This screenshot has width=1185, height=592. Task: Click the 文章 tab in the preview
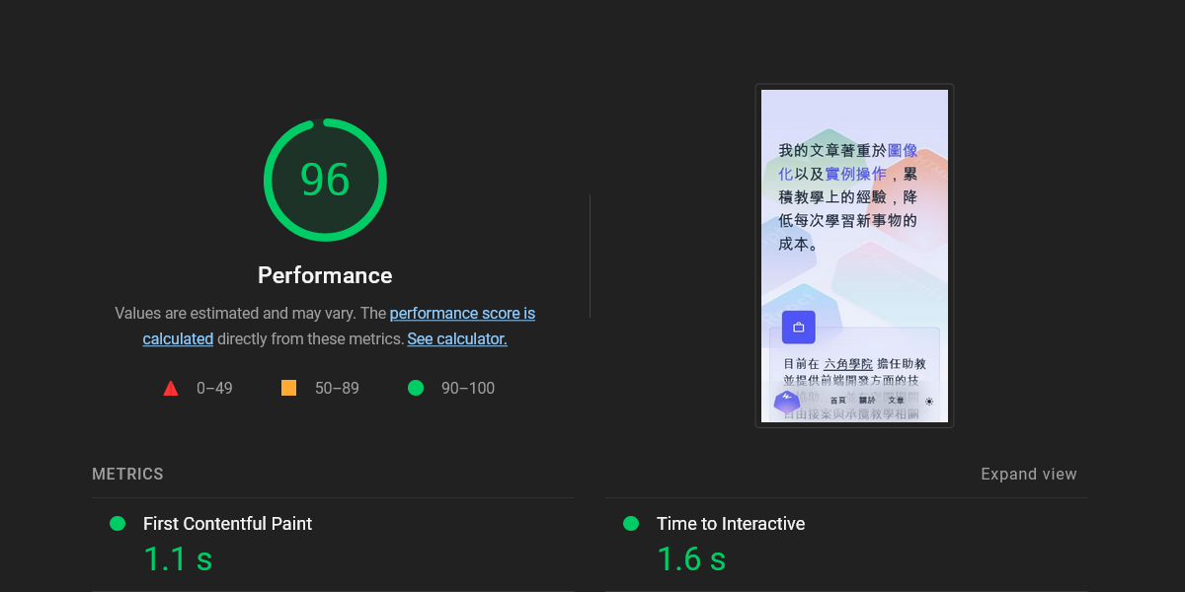pos(896,401)
